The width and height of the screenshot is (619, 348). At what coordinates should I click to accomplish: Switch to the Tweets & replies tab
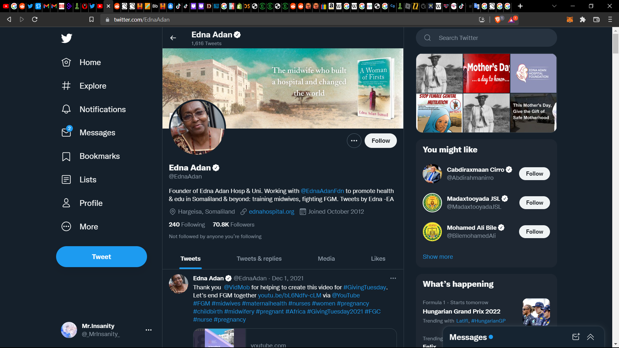coord(259,259)
